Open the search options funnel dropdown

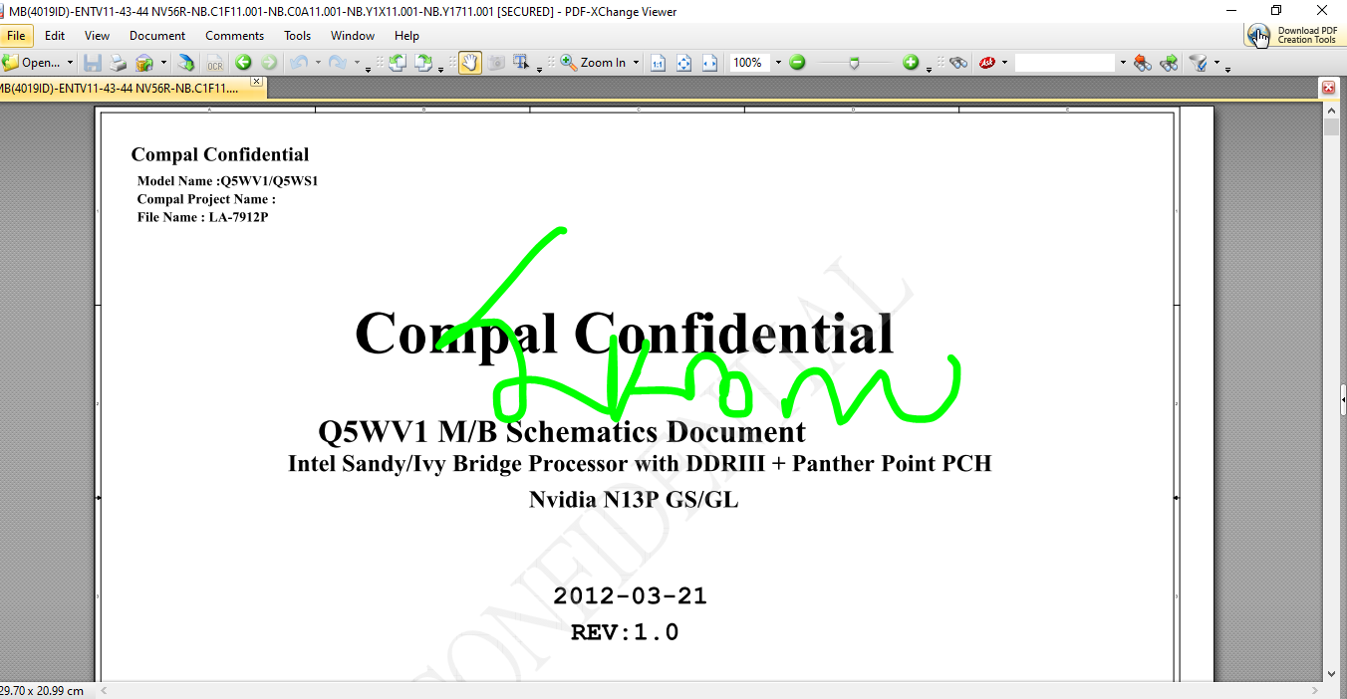(1216, 63)
